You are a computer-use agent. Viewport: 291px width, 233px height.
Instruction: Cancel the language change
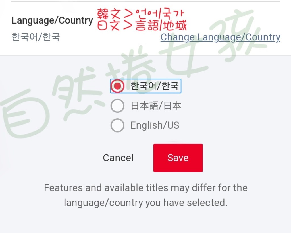pyautogui.click(x=118, y=158)
